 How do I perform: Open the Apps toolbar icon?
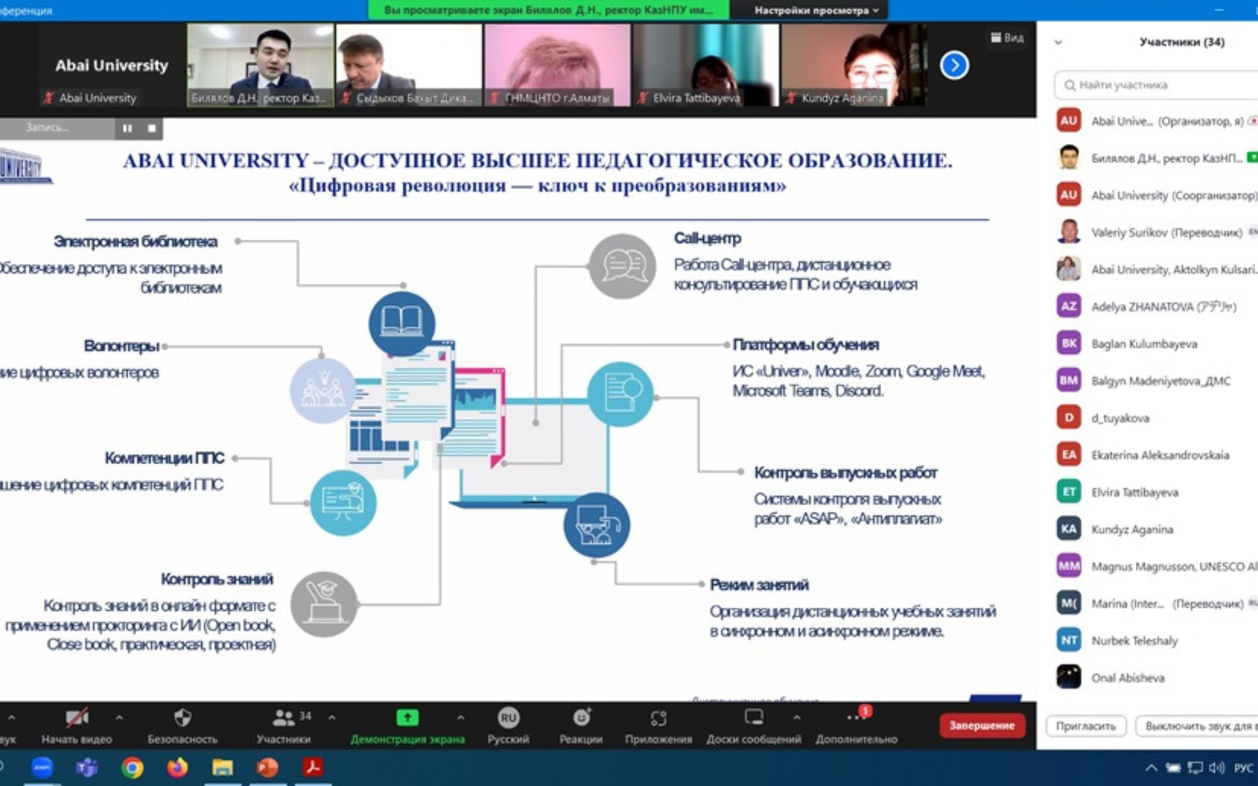click(x=658, y=718)
